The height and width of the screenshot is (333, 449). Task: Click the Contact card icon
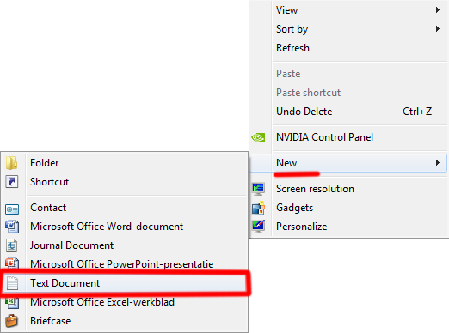click(x=12, y=209)
